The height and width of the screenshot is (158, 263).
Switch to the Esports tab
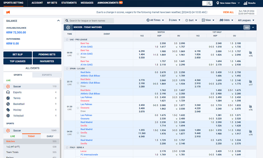pos(47,75)
